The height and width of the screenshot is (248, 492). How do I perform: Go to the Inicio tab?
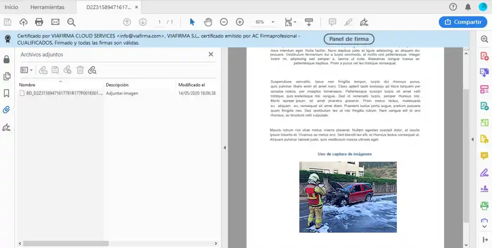tap(12, 7)
